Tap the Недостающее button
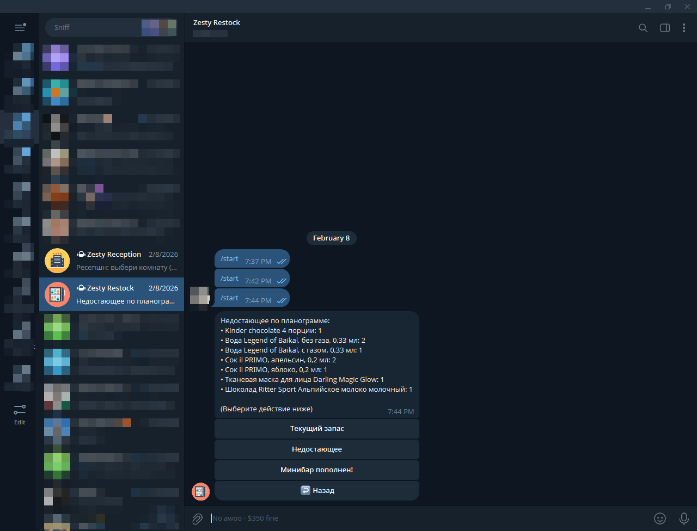The width and height of the screenshot is (697, 531). [x=317, y=449]
